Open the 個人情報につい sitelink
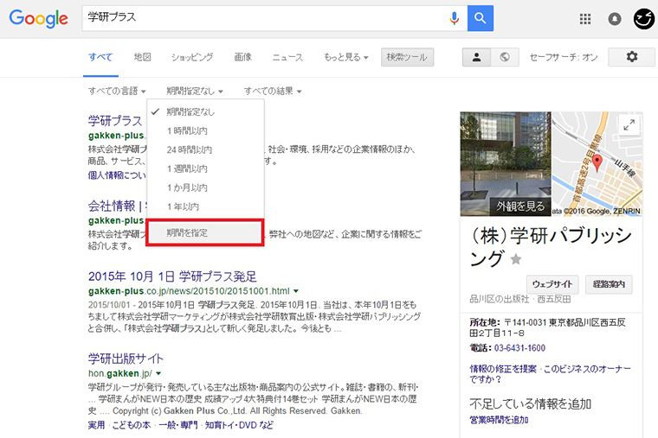658x438 pixels. pos(117,175)
